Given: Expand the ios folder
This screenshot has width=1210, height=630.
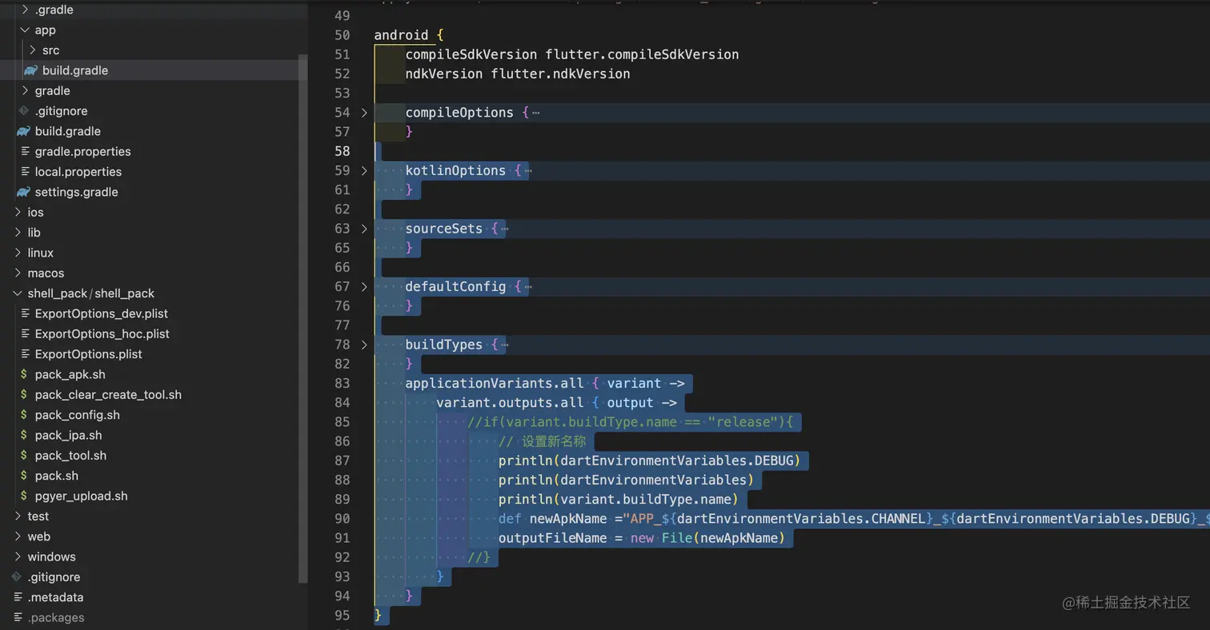Looking at the screenshot, I should (x=17, y=212).
